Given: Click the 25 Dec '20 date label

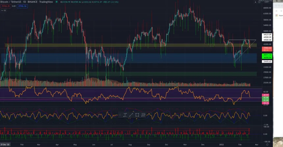Looking at the screenshot, I should click(5, 144).
